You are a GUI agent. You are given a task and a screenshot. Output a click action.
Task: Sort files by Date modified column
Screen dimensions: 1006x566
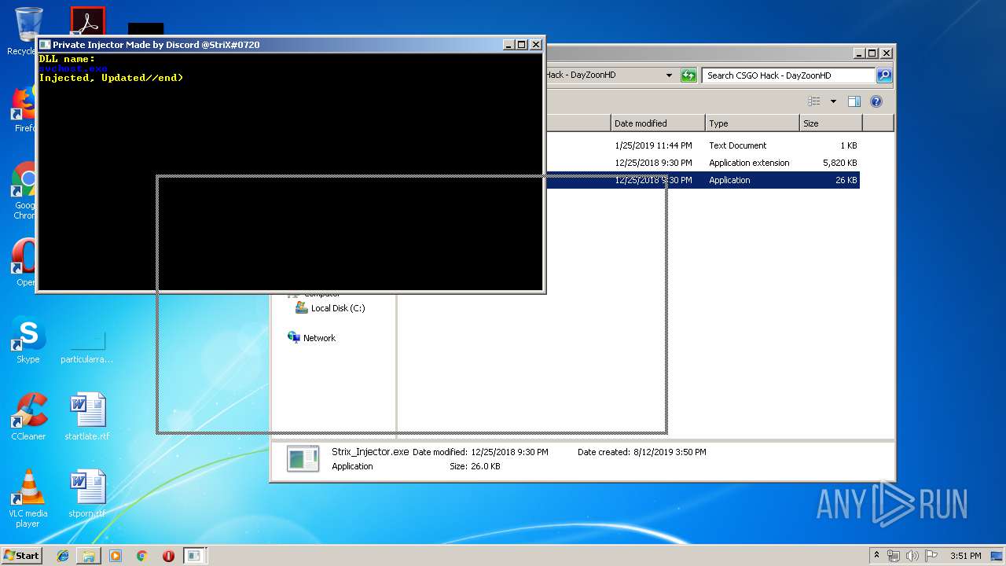click(658, 123)
